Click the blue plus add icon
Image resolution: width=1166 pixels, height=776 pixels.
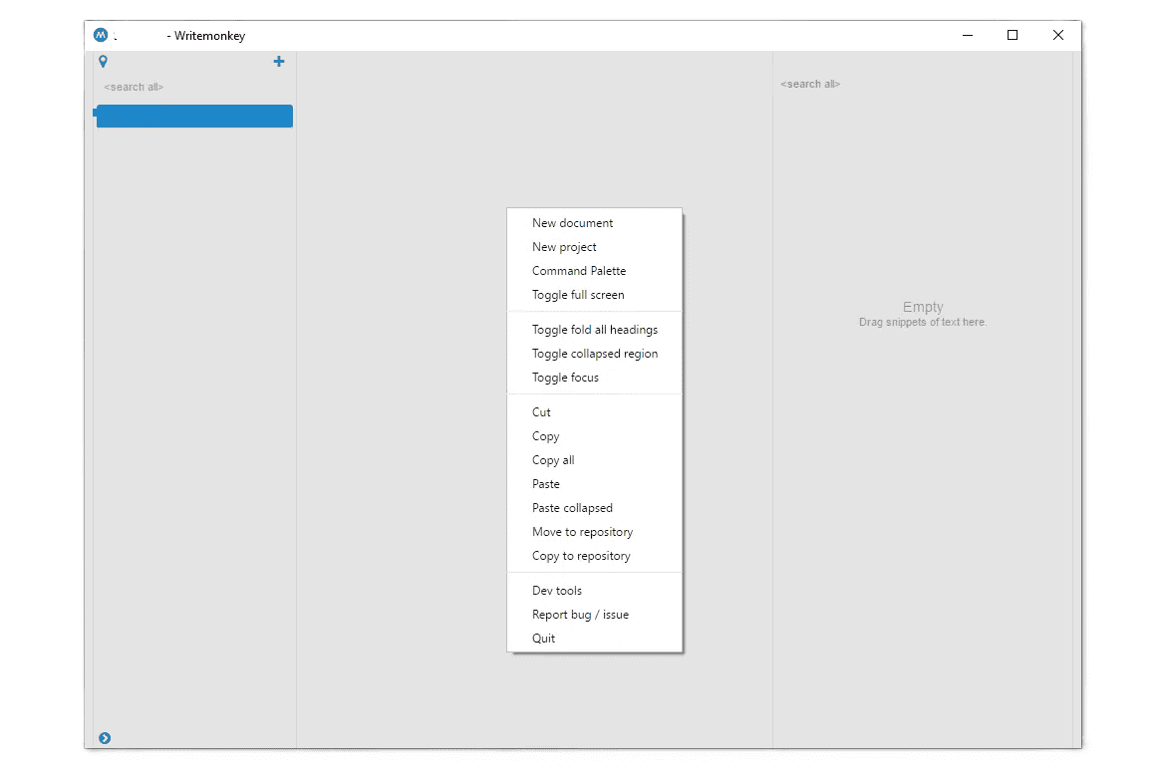pos(279,62)
